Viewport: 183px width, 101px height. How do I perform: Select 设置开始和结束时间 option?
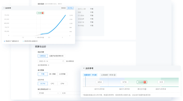[56, 56]
